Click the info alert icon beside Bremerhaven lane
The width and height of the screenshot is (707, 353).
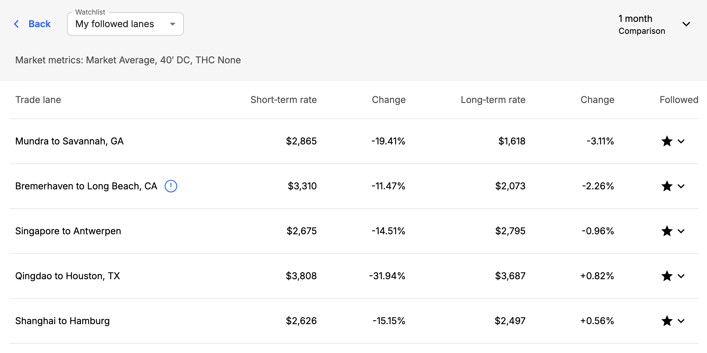pos(171,186)
